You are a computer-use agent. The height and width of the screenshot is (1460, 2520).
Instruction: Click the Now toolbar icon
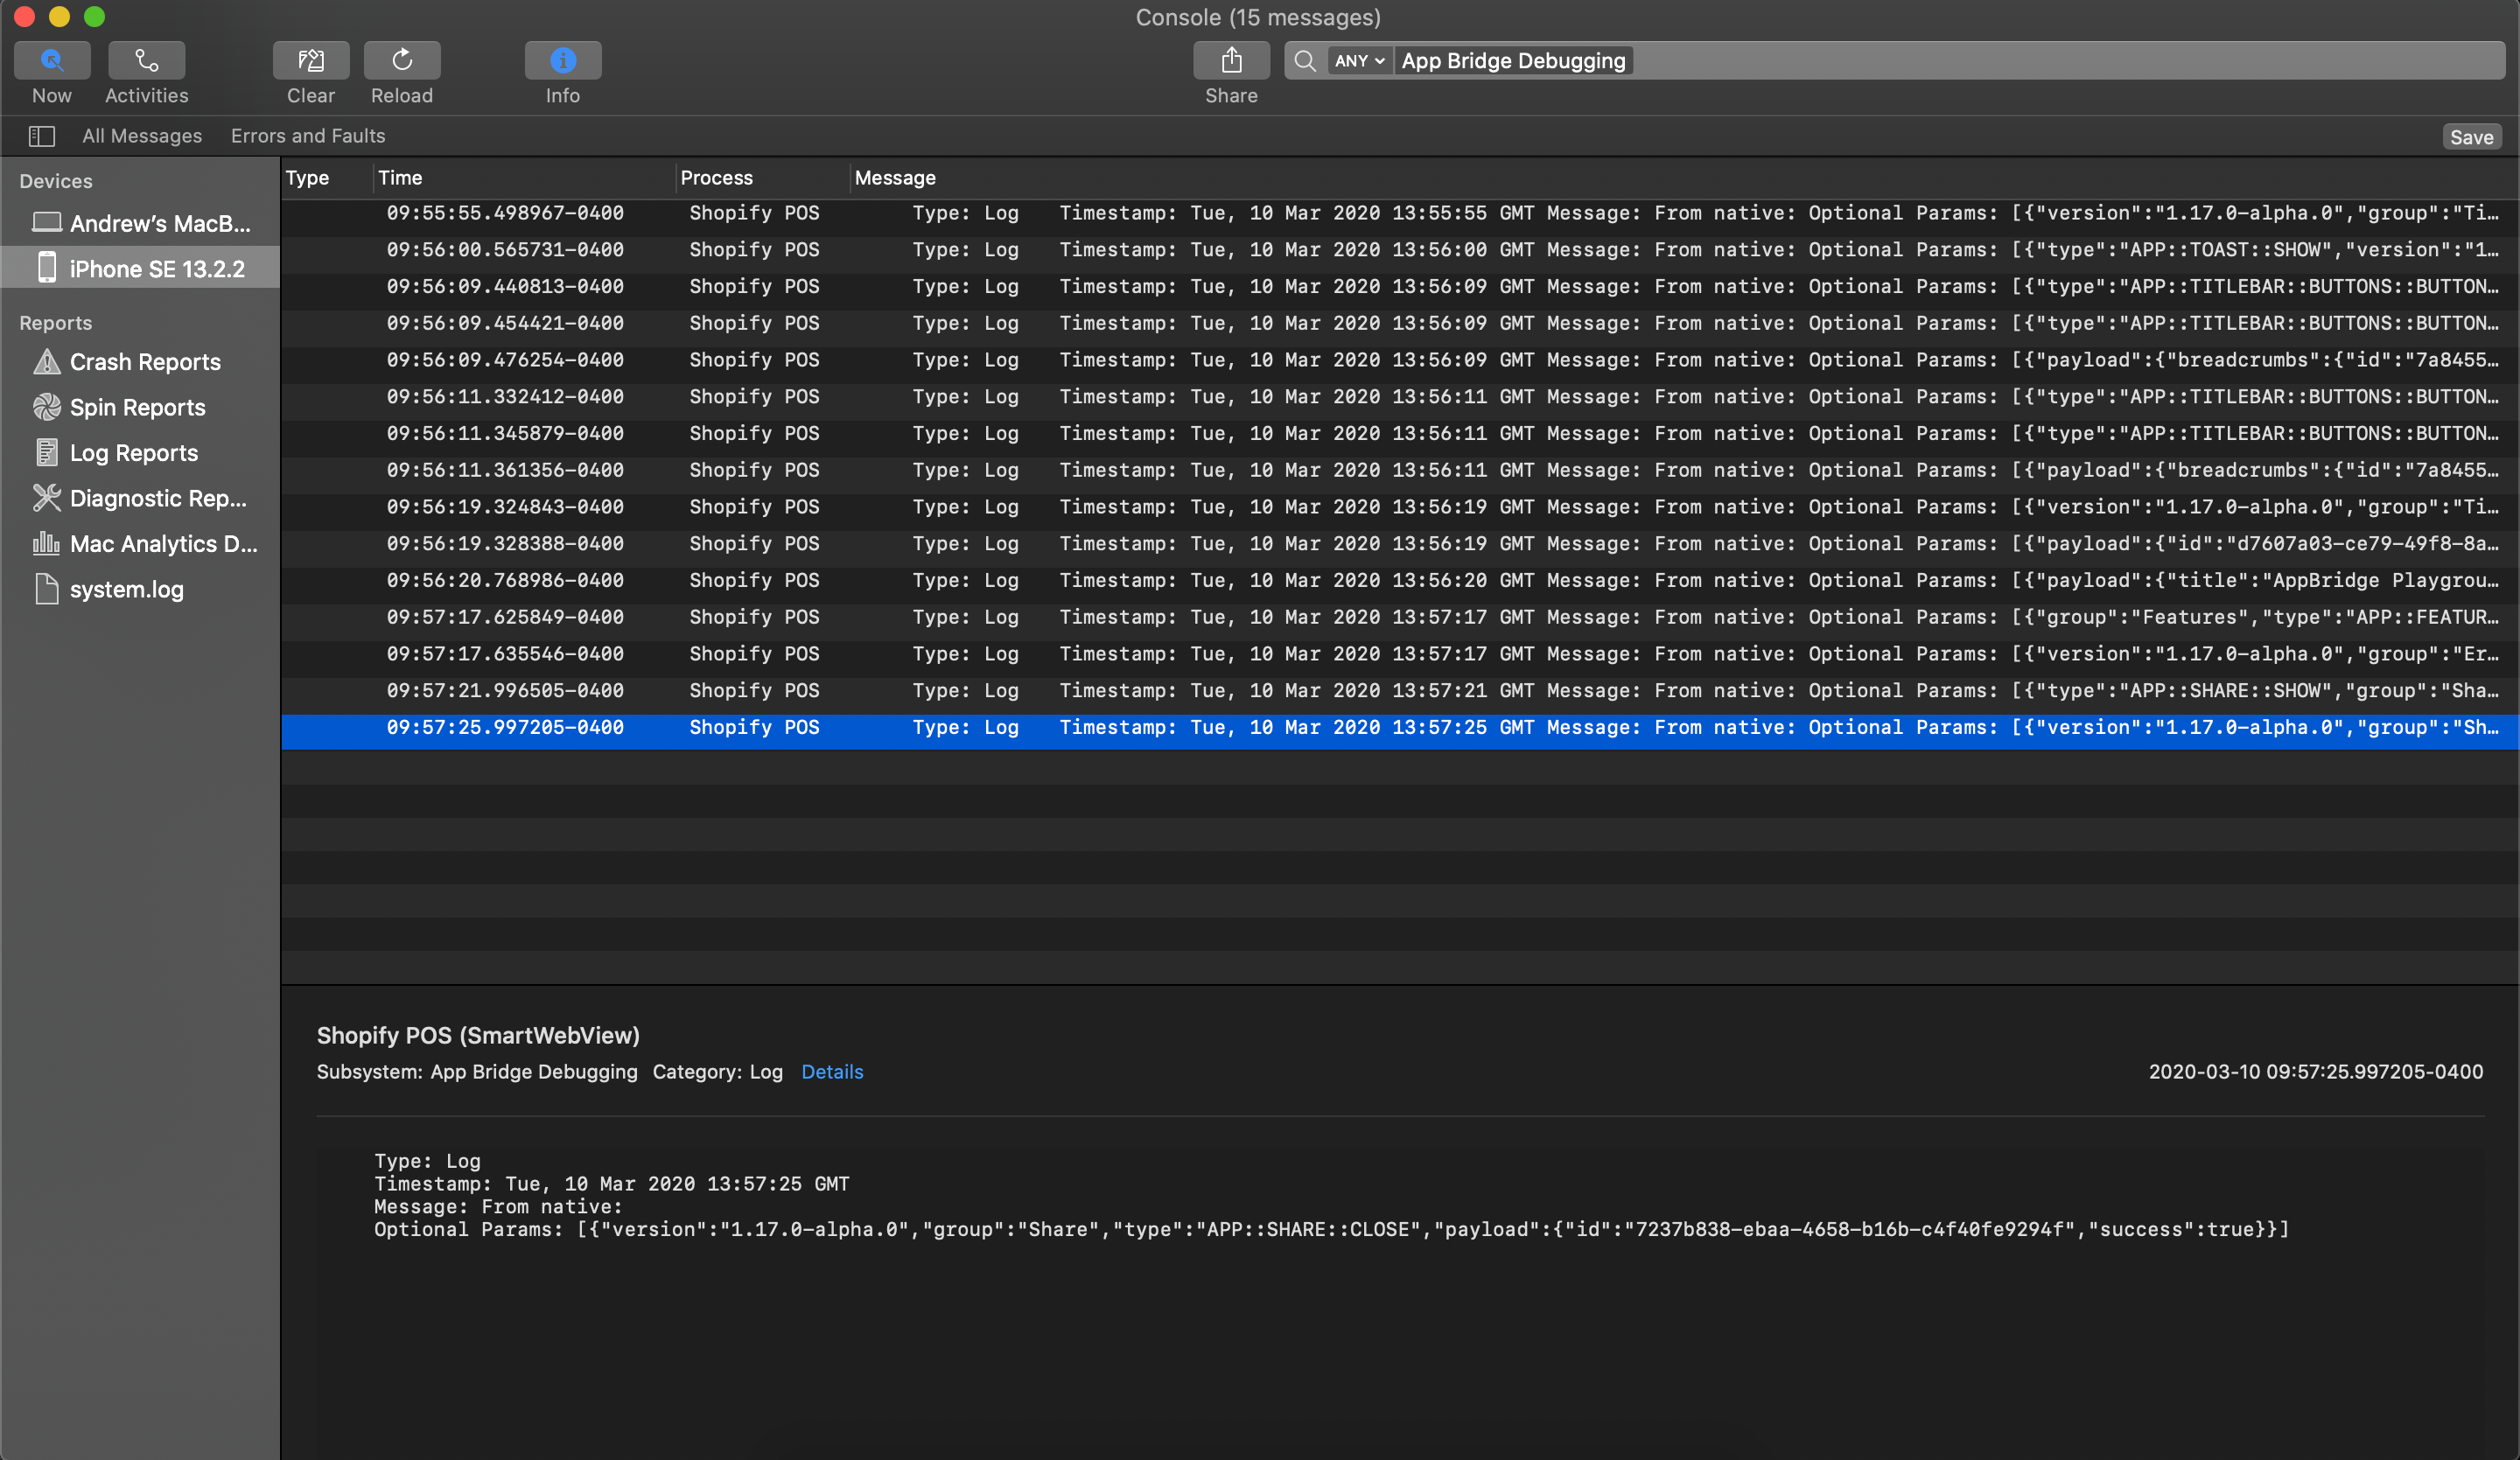(52, 61)
